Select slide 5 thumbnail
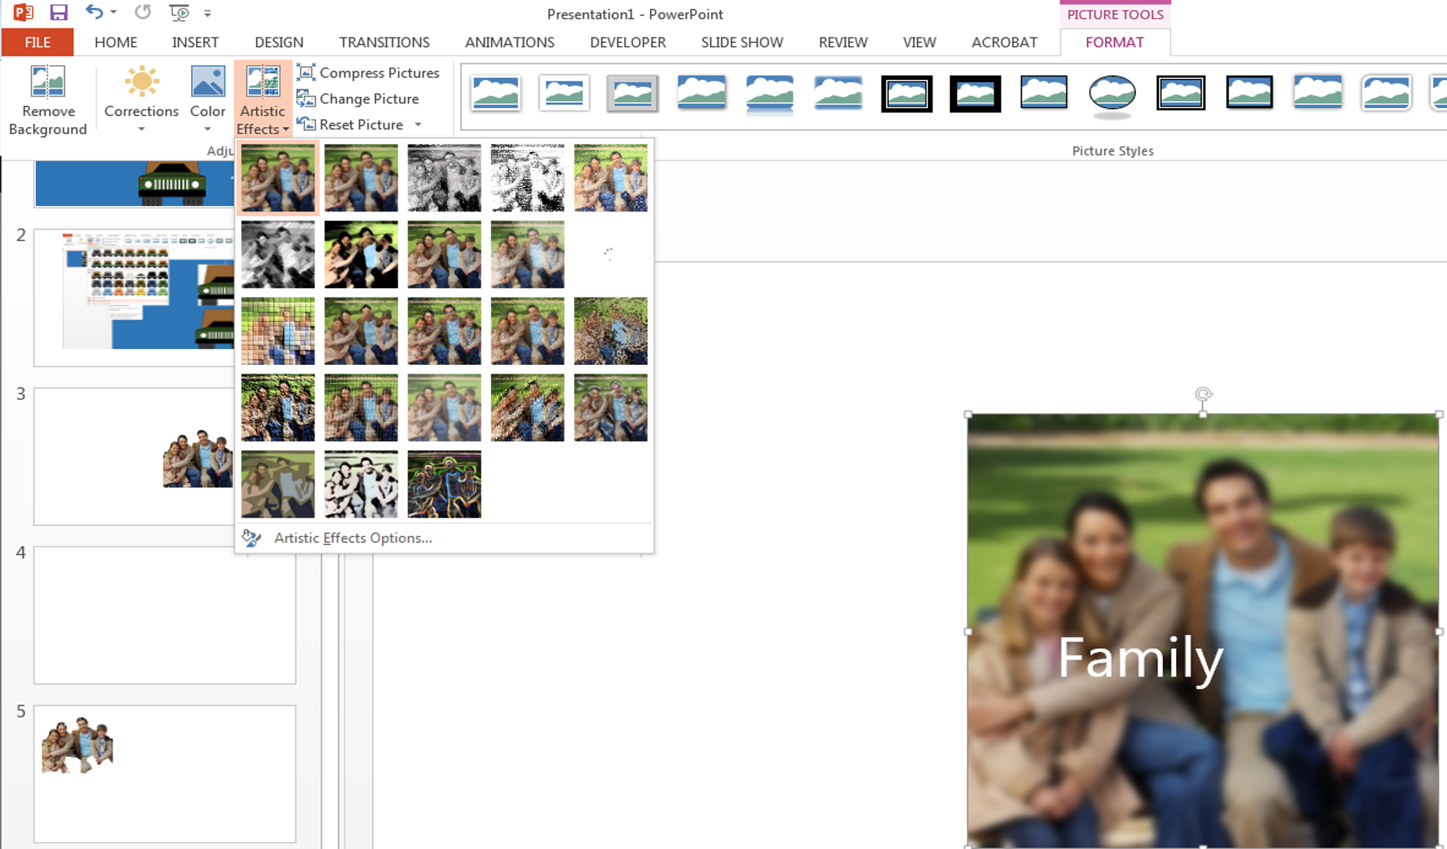 click(x=164, y=774)
